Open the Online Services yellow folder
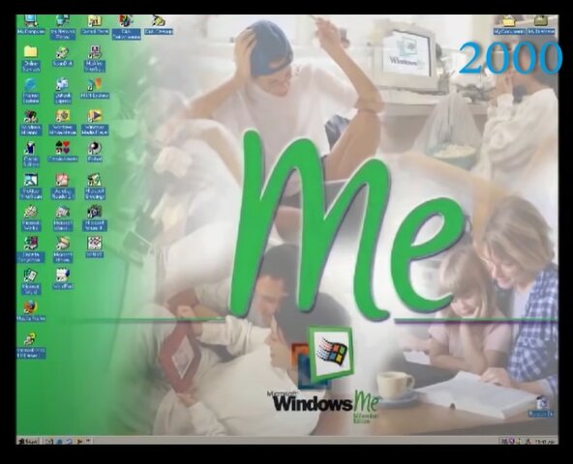Screen dimensions: 573x464 coord(31,58)
